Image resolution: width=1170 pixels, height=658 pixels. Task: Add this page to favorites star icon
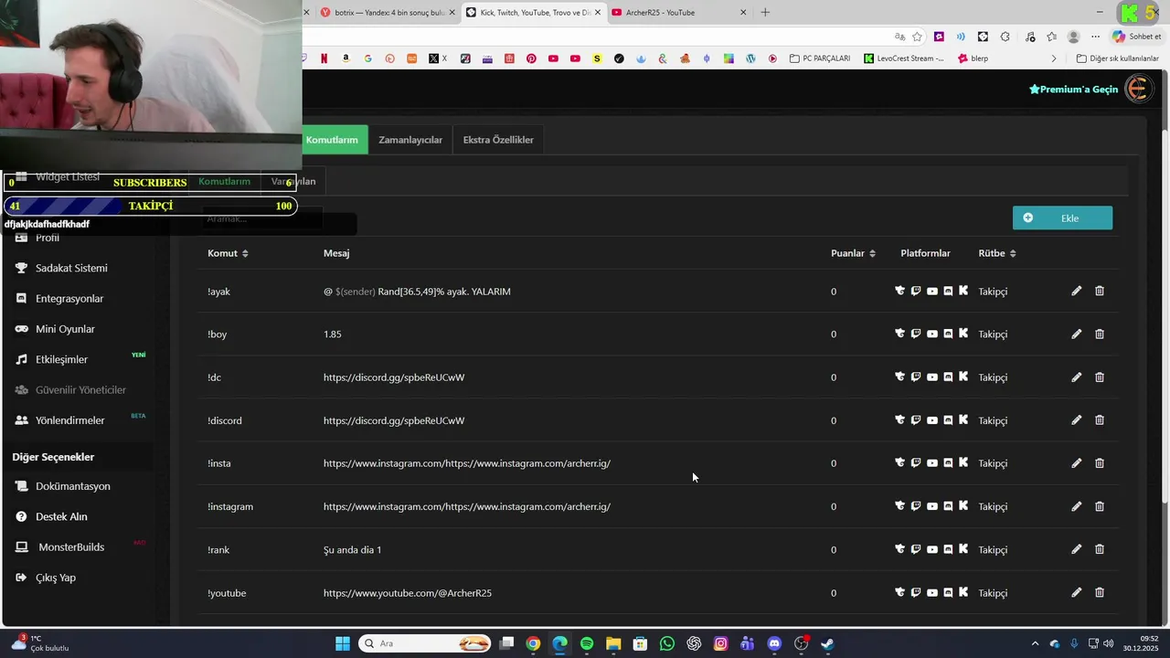click(917, 37)
